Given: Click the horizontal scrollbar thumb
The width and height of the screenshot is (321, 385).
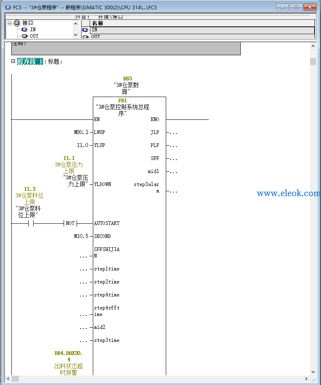Looking at the screenshot, I should (15, 379).
